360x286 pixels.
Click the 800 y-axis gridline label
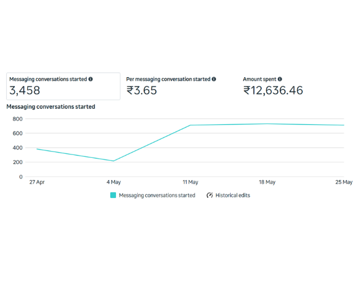17,119
